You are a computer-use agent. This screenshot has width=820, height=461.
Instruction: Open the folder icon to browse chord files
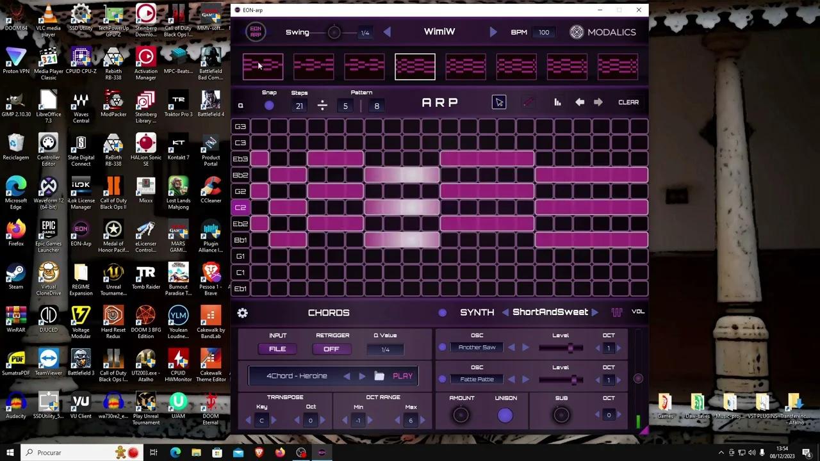point(381,376)
